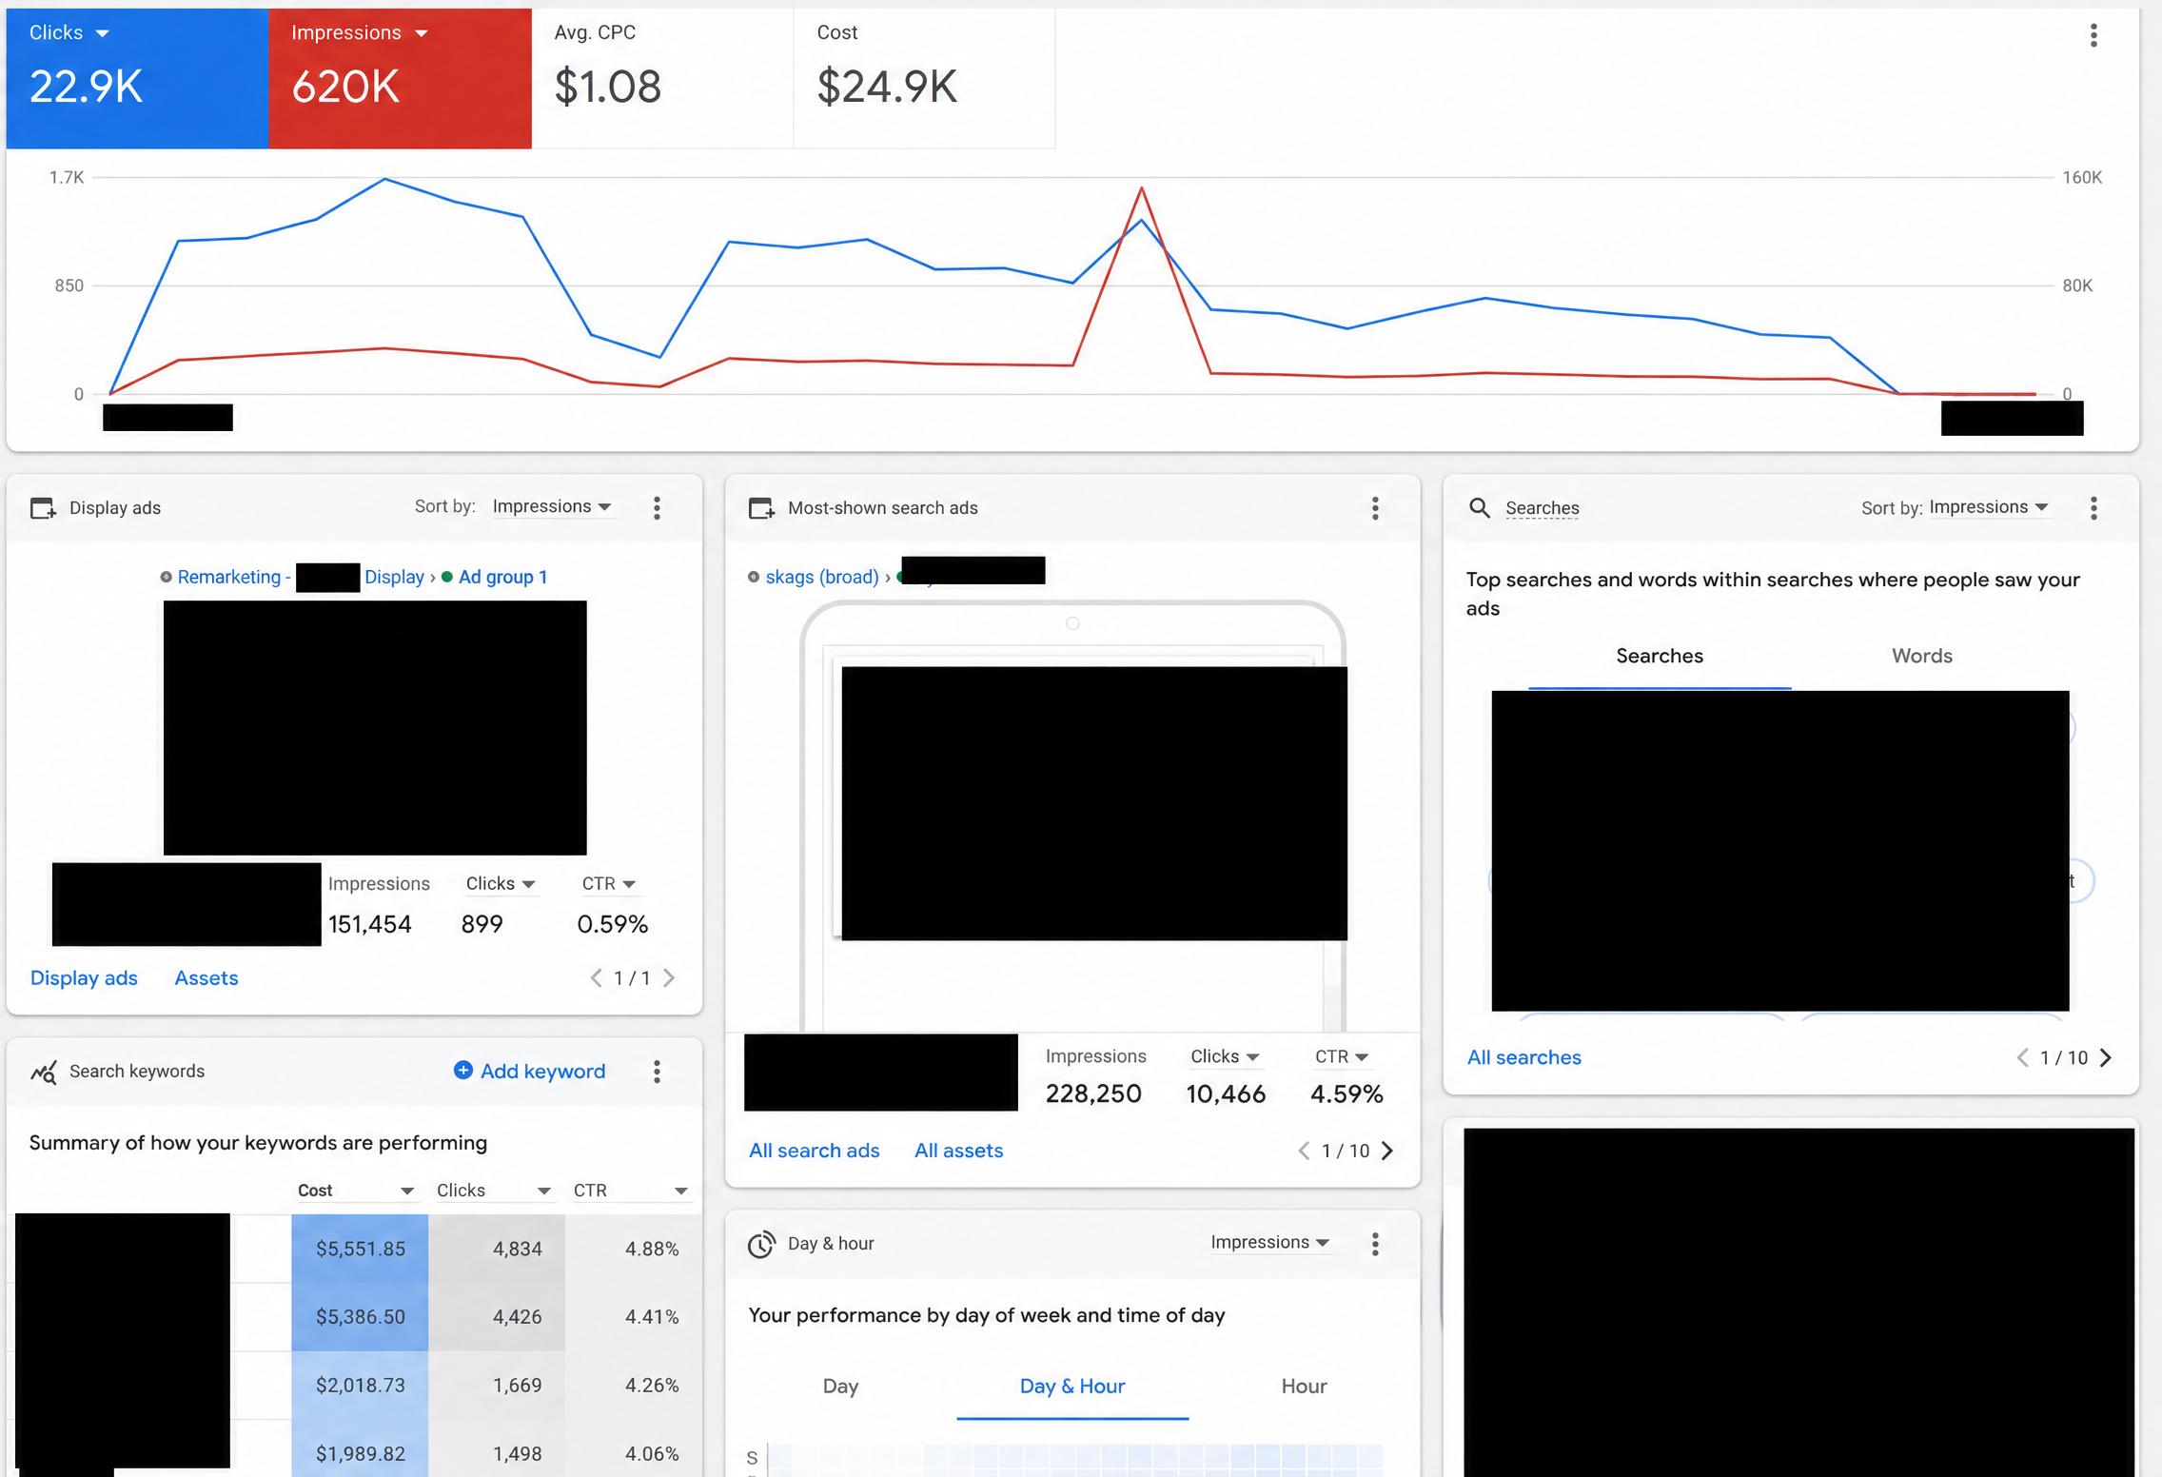Click the Search keywords chart icon
The image size is (2162, 1477).
[44, 1072]
